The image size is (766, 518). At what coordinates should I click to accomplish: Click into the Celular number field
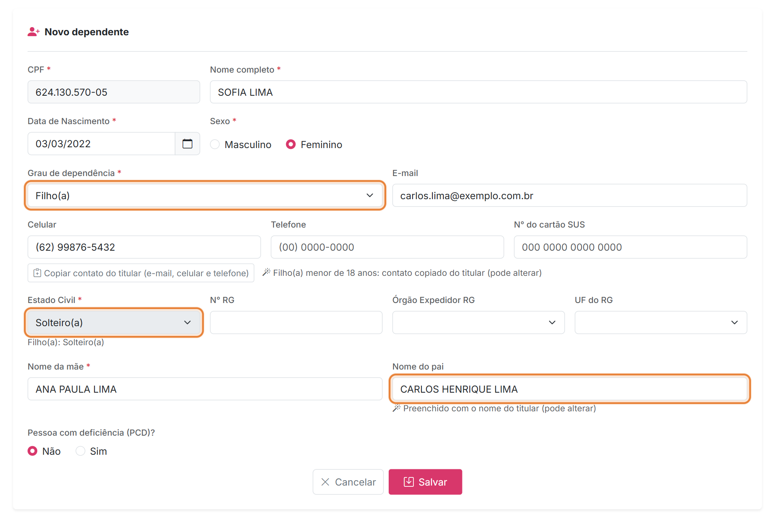pyautogui.click(x=144, y=247)
